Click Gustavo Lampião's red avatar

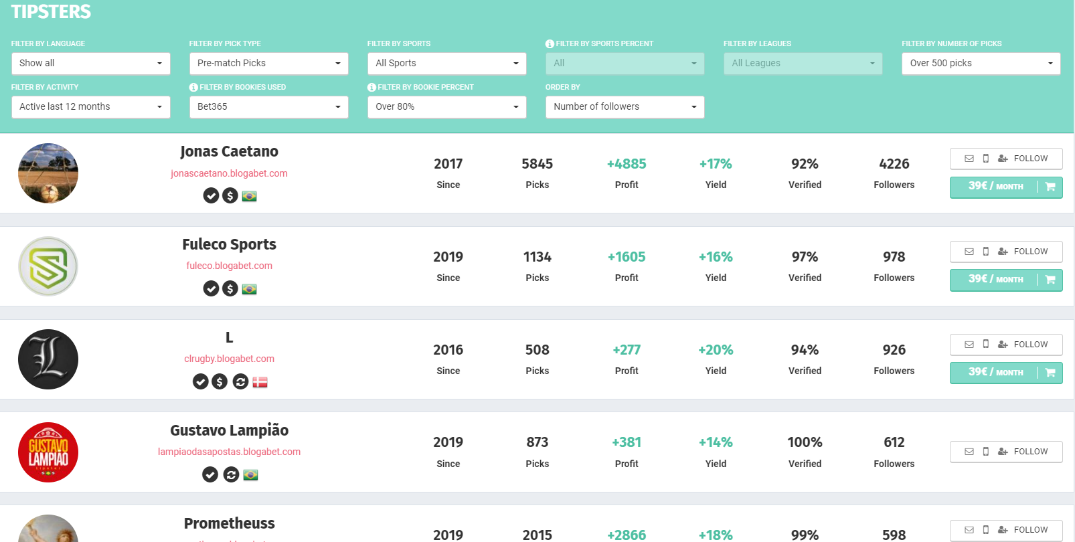pyautogui.click(x=48, y=452)
